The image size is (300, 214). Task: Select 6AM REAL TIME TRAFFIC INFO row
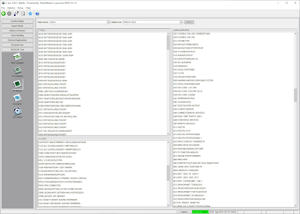pos(233,116)
